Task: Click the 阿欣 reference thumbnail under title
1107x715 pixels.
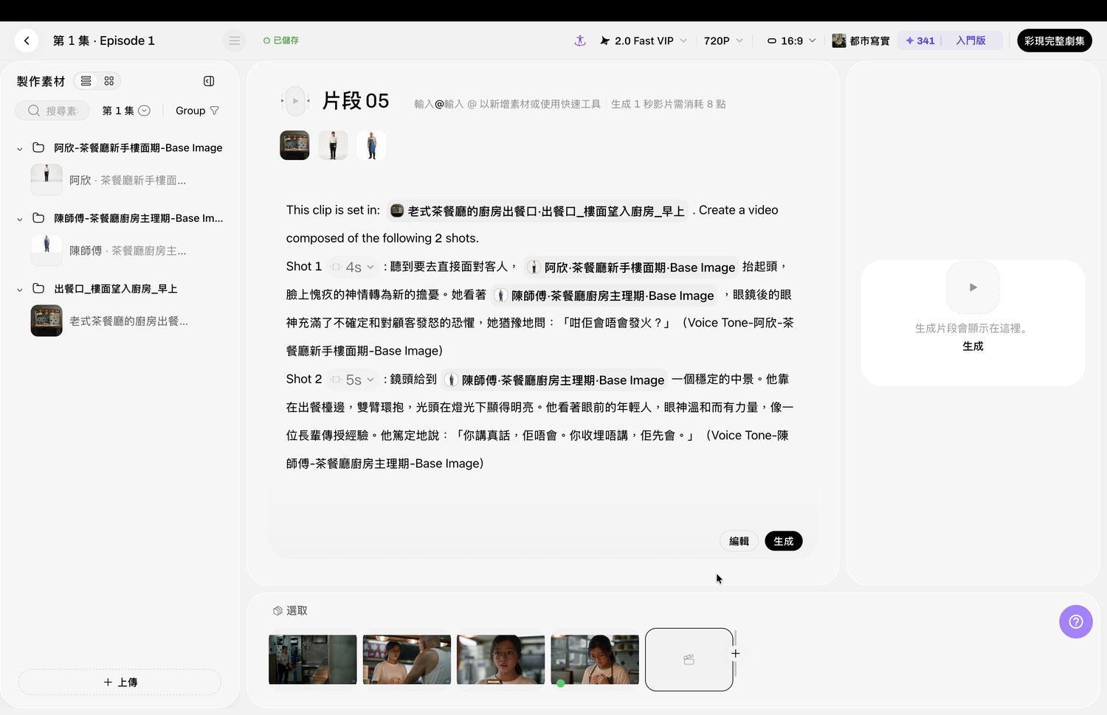Action: [x=333, y=145]
